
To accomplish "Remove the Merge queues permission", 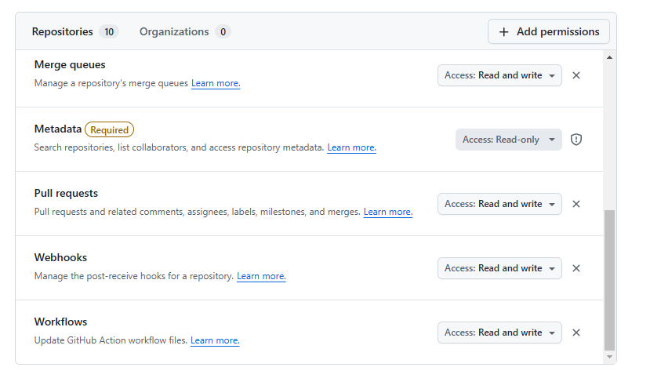I will 576,75.
